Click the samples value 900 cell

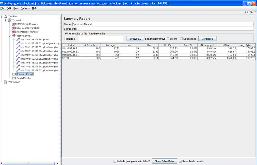click(x=91, y=58)
